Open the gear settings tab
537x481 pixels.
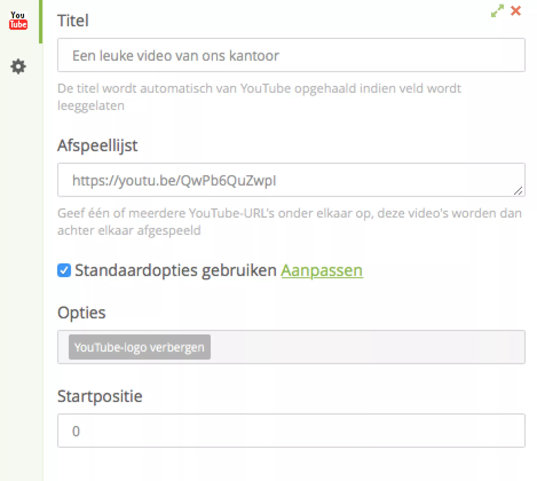18,66
